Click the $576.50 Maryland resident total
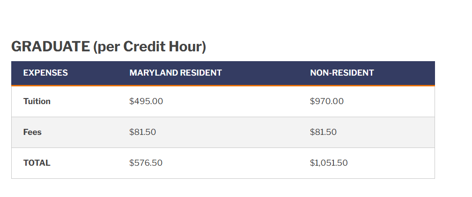 point(146,163)
